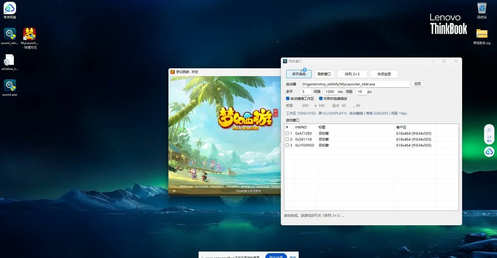Click the work area 1920x1032 info line
The height and width of the screenshot is (258, 497).
(346, 114)
